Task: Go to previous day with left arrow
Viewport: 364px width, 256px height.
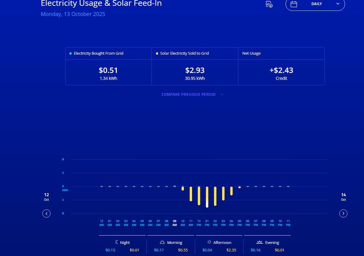Action: (x=46, y=213)
